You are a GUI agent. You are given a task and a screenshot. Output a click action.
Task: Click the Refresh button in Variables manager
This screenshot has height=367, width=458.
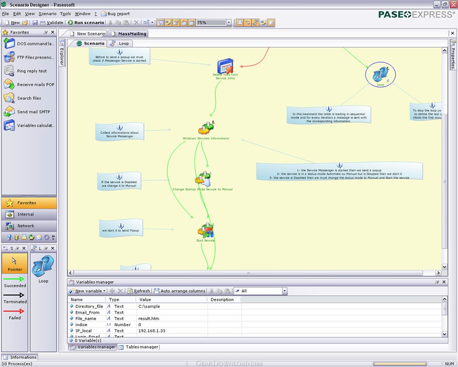(x=139, y=291)
